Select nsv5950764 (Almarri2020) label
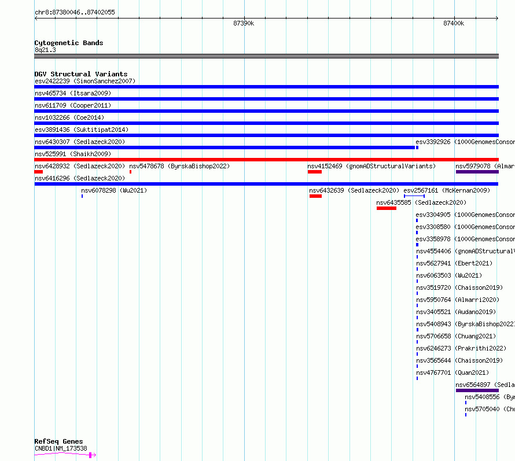Screen dimensions: 515x461 458,300
